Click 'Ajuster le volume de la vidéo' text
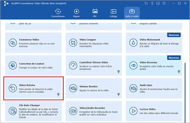The height and width of the screenshot is (123, 190). click(94, 91)
